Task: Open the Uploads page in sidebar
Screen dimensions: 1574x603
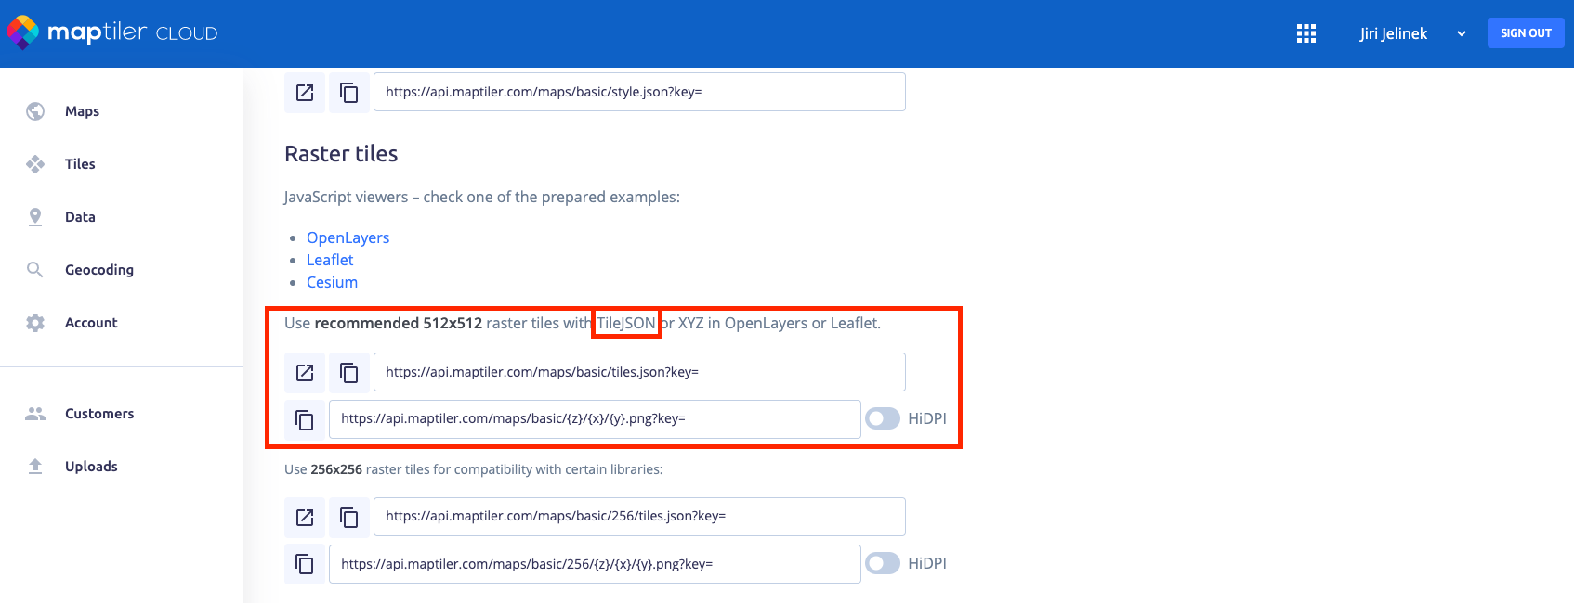Action: point(91,467)
